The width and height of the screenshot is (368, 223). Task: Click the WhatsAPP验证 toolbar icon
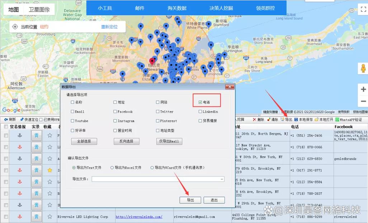(x=337, y=120)
